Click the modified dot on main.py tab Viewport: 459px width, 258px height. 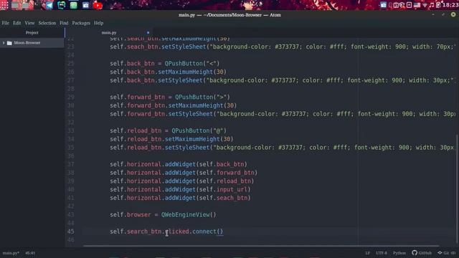pyautogui.click(x=148, y=32)
